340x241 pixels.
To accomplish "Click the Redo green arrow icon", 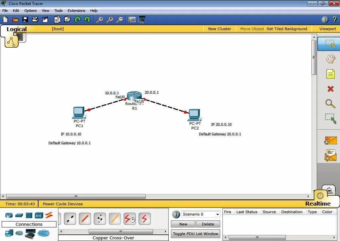I will click(87, 20).
